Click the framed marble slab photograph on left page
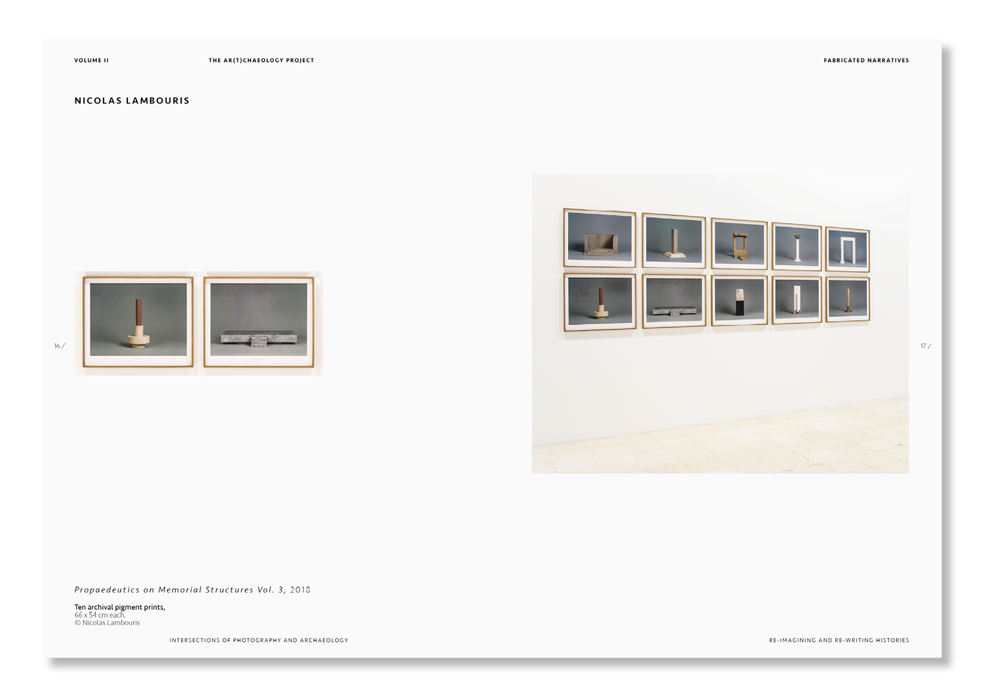This screenshot has height=695, width=984. pyautogui.click(x=261, y=322)
